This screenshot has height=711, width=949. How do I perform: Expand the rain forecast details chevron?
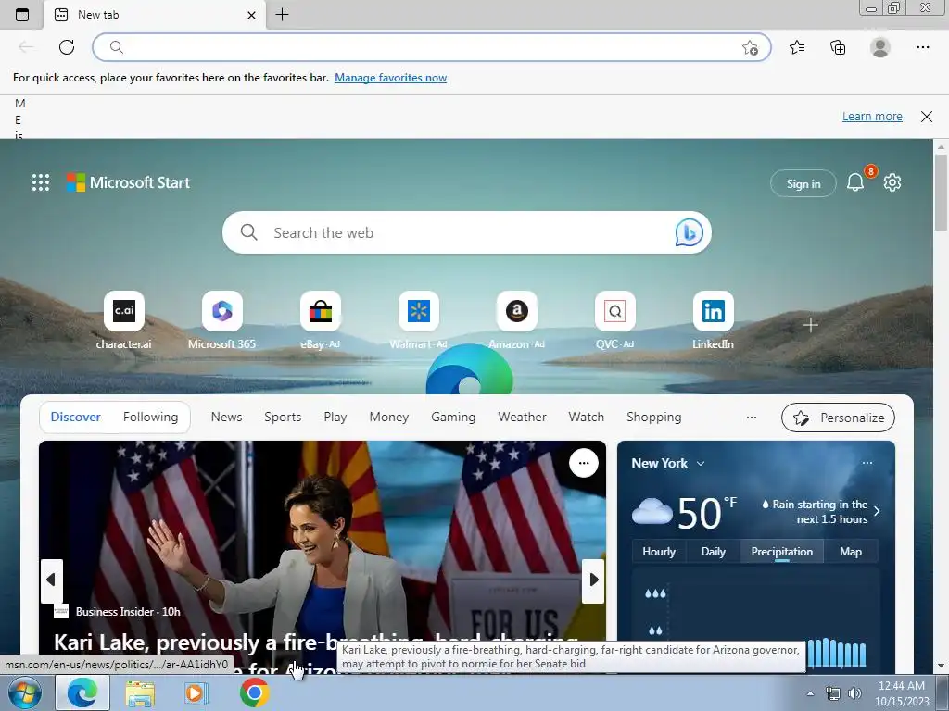click(x=877, y=511)
